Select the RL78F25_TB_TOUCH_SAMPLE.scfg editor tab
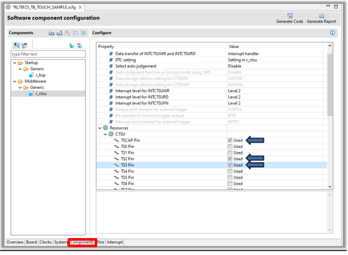The height and width of the screenshot is (255, 348). (44, 7)
